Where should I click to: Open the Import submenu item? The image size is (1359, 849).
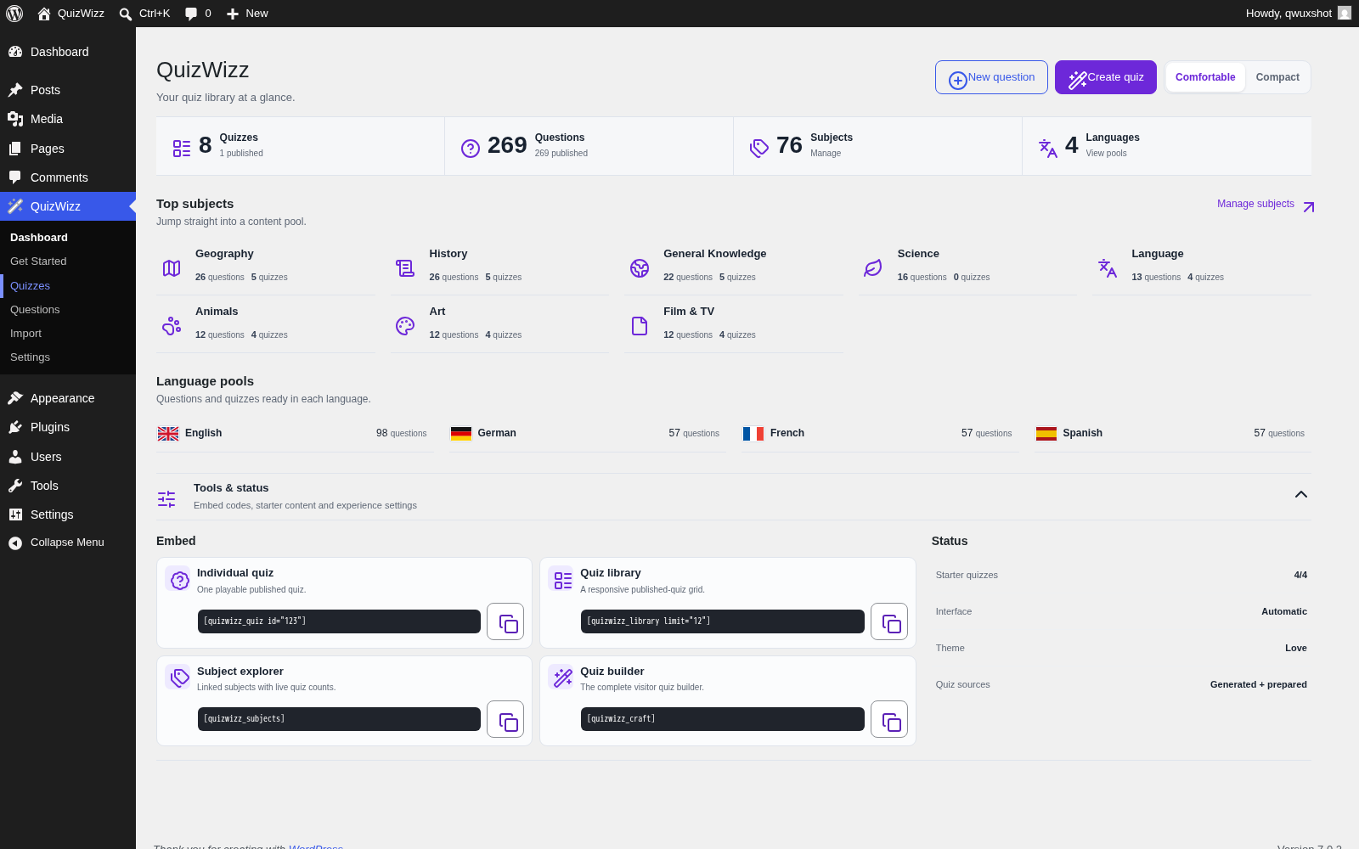coord(68,334)
